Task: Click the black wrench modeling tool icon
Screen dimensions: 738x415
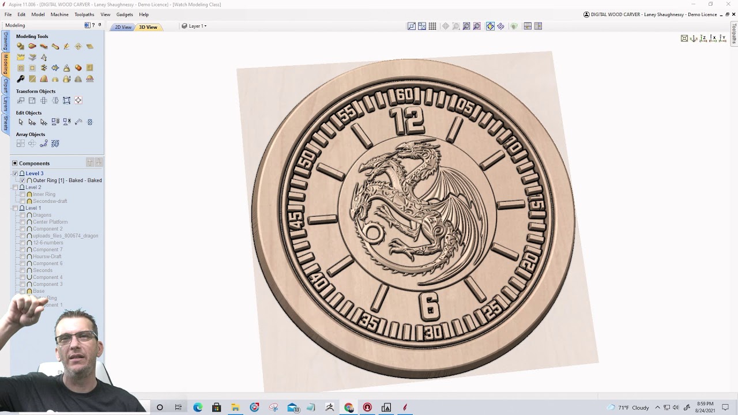Action: click(x=21, y=79)
